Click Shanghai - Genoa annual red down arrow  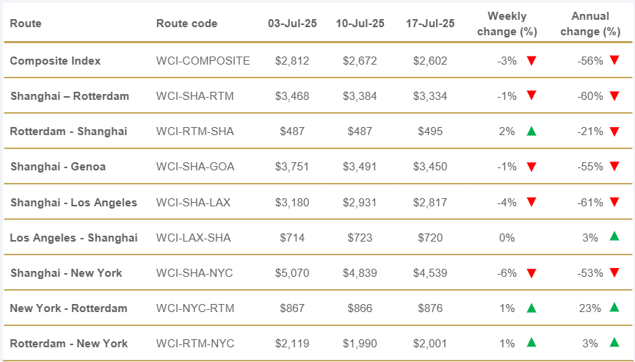point(614,167)
